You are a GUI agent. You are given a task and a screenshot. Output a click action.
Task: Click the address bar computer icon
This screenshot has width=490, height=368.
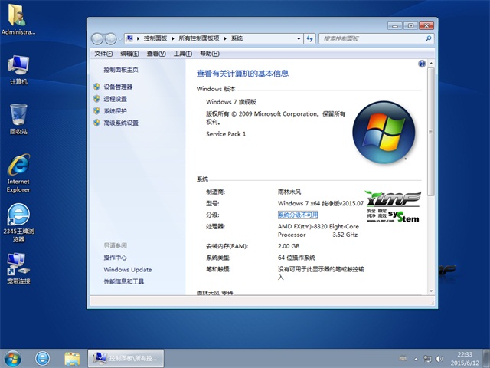pyautogui.click(x=129, y=38)
